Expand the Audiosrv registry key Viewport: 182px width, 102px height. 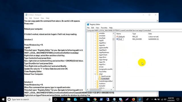(95, 84)
